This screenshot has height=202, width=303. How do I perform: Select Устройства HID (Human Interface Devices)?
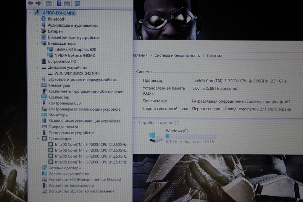coord(85,180)
